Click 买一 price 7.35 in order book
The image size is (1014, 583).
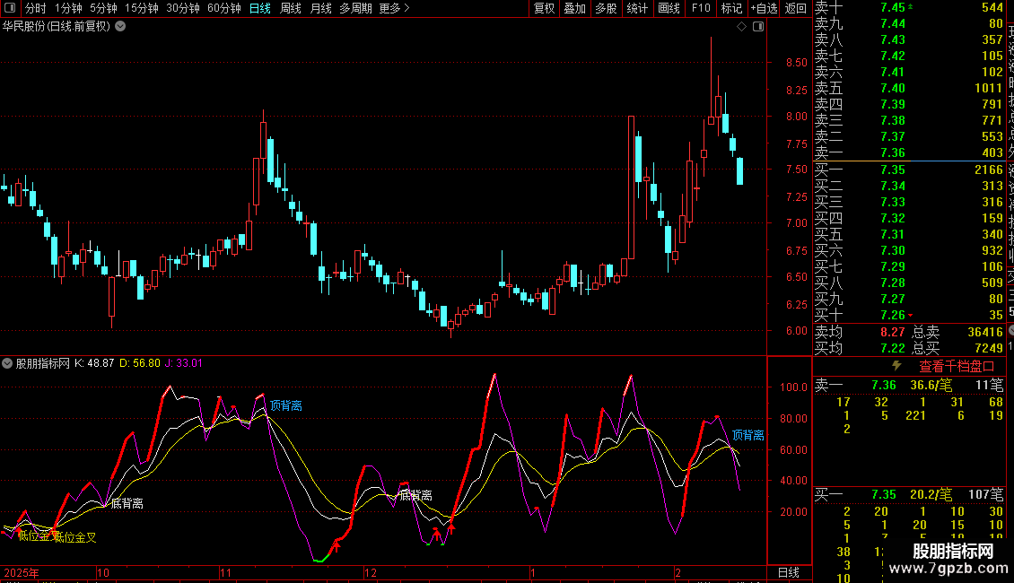[893, 170]
